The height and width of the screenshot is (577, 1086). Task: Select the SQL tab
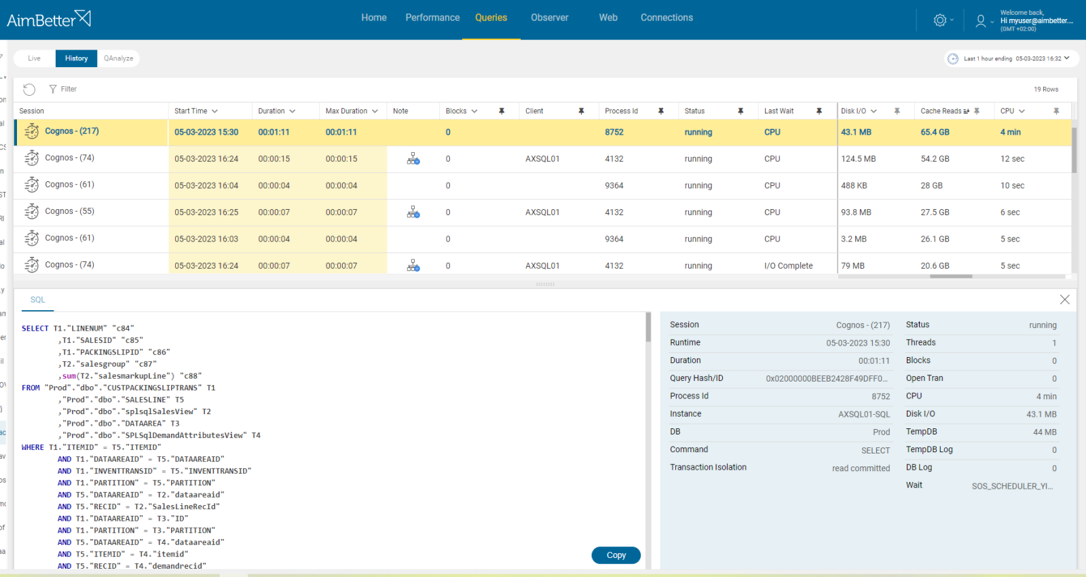pos(38,299)
